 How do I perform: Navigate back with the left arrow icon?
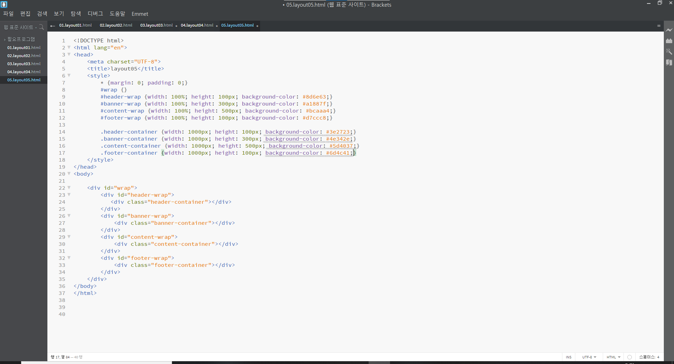[53, 26]
